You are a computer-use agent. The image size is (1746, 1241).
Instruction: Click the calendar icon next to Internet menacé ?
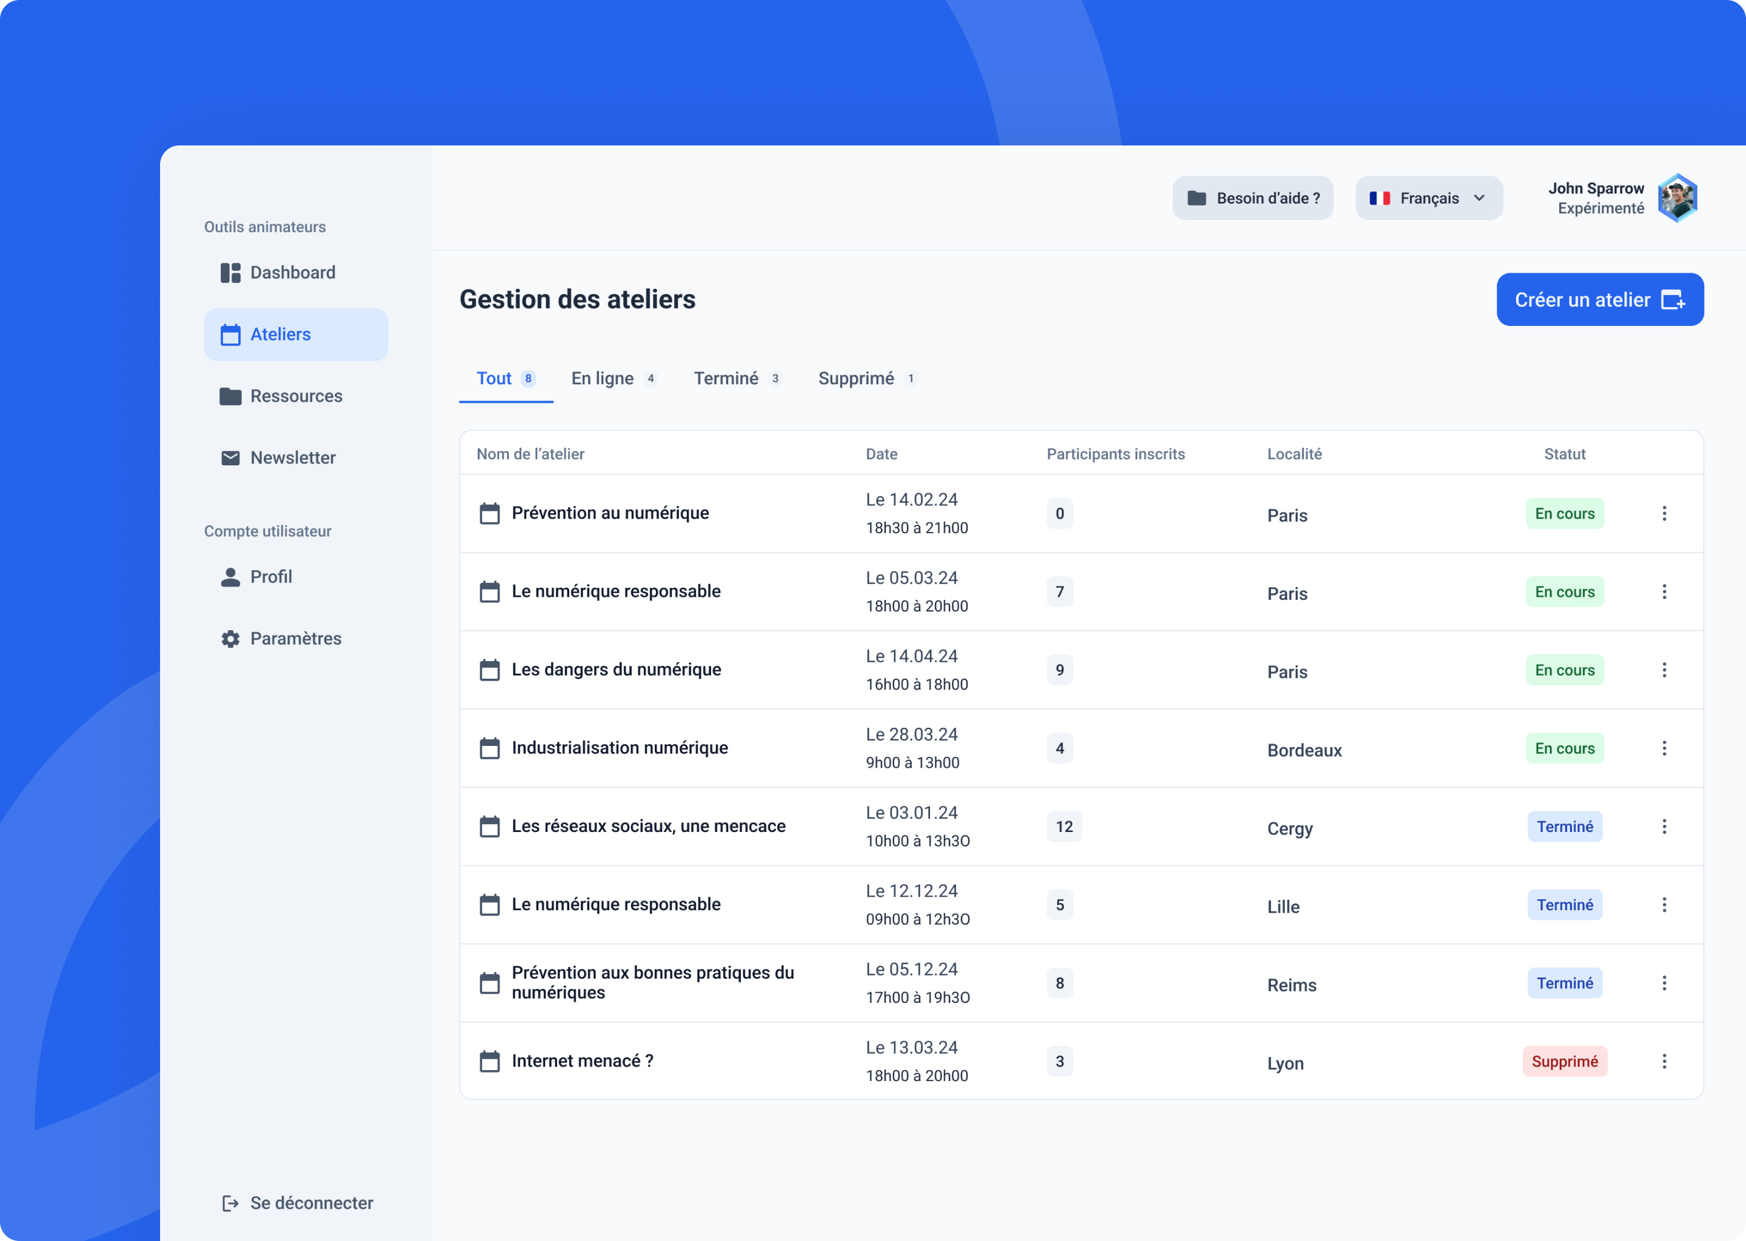490,1060
